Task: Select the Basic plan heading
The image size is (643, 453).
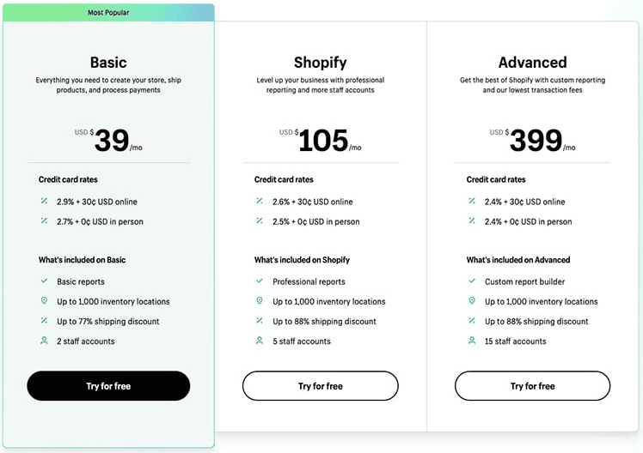Action: 108,62
